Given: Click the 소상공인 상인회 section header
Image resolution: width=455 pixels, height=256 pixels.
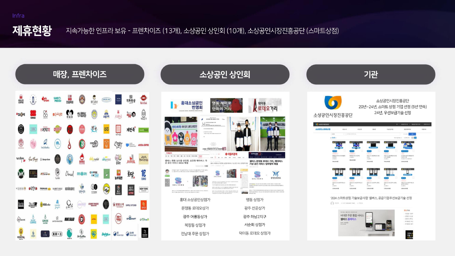Looking at the screenshot, I should pyautogui.click(x=225, y=74).
